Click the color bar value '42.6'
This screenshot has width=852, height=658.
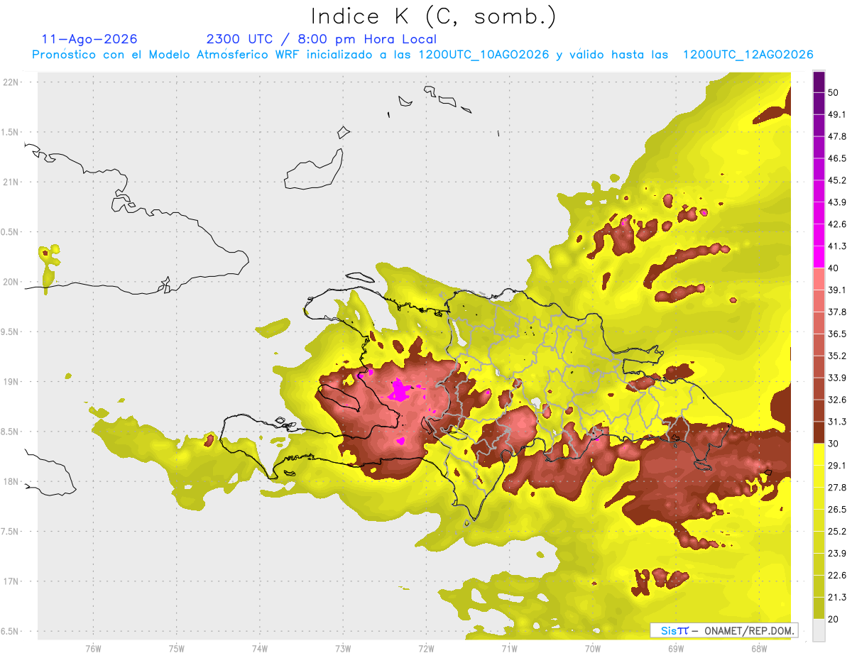point(837,224)
